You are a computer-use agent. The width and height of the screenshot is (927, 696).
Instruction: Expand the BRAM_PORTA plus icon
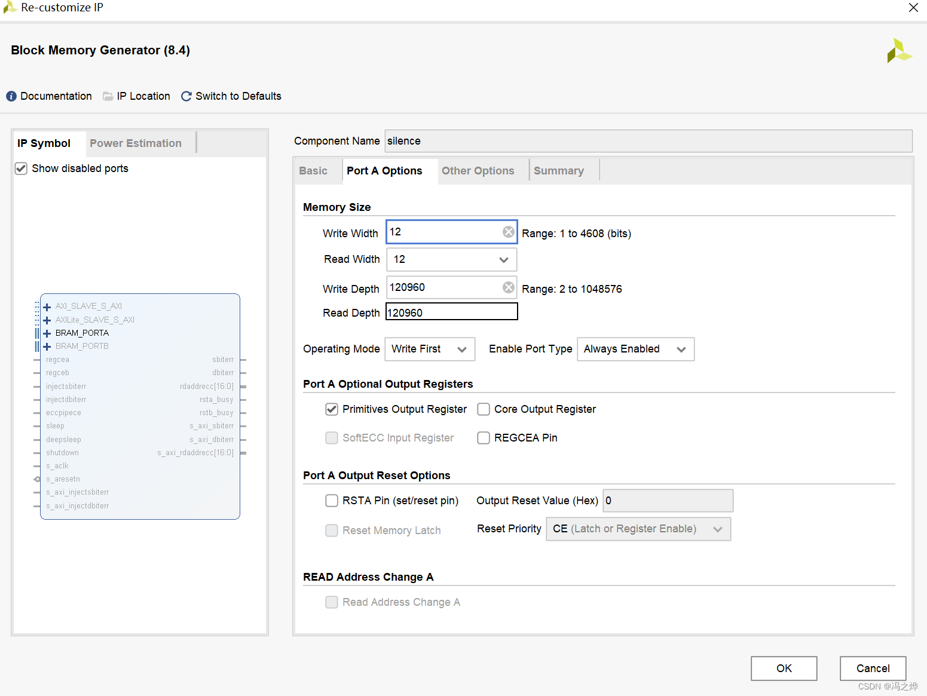tap(47, 333)
